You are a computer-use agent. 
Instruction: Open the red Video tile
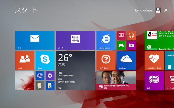click(x=121, y=35)
